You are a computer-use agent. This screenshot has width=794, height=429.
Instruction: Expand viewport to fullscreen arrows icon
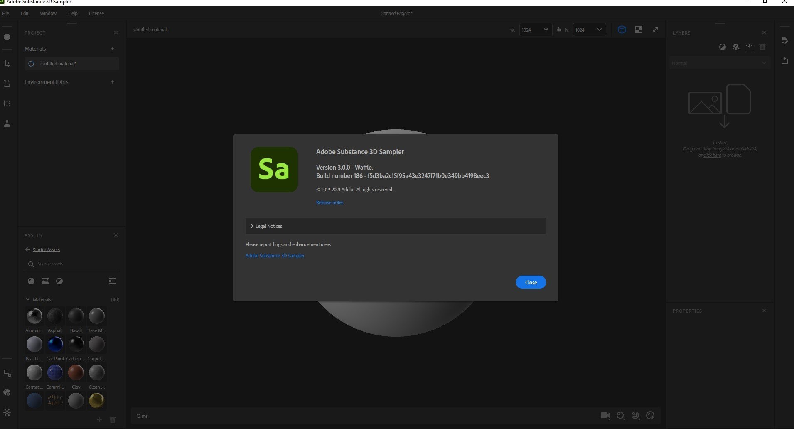[655, 30]
